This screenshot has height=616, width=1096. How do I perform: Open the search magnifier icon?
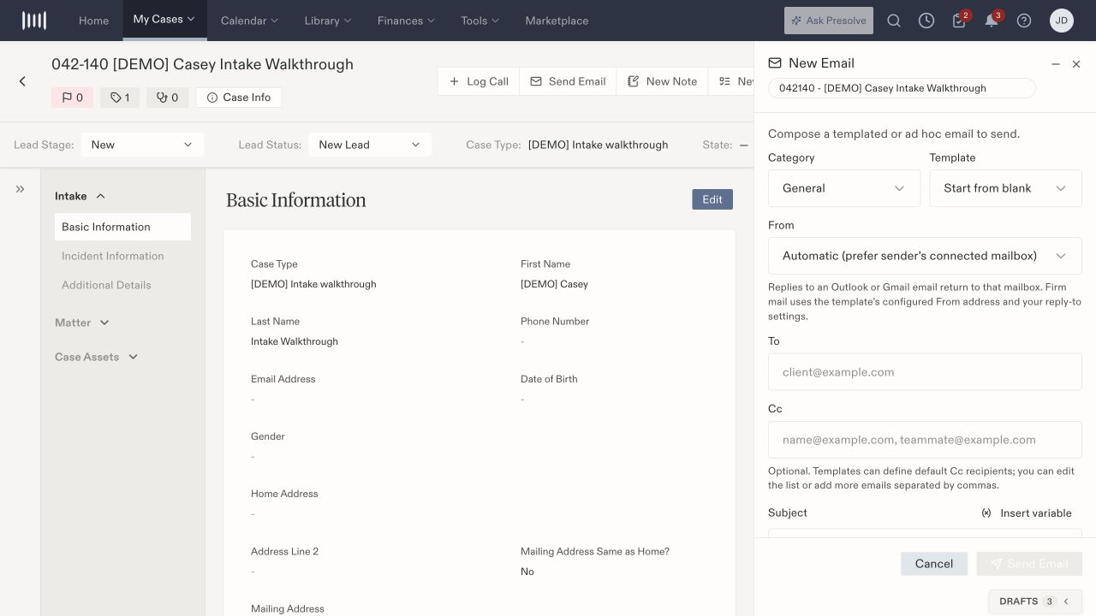(894, 21)
